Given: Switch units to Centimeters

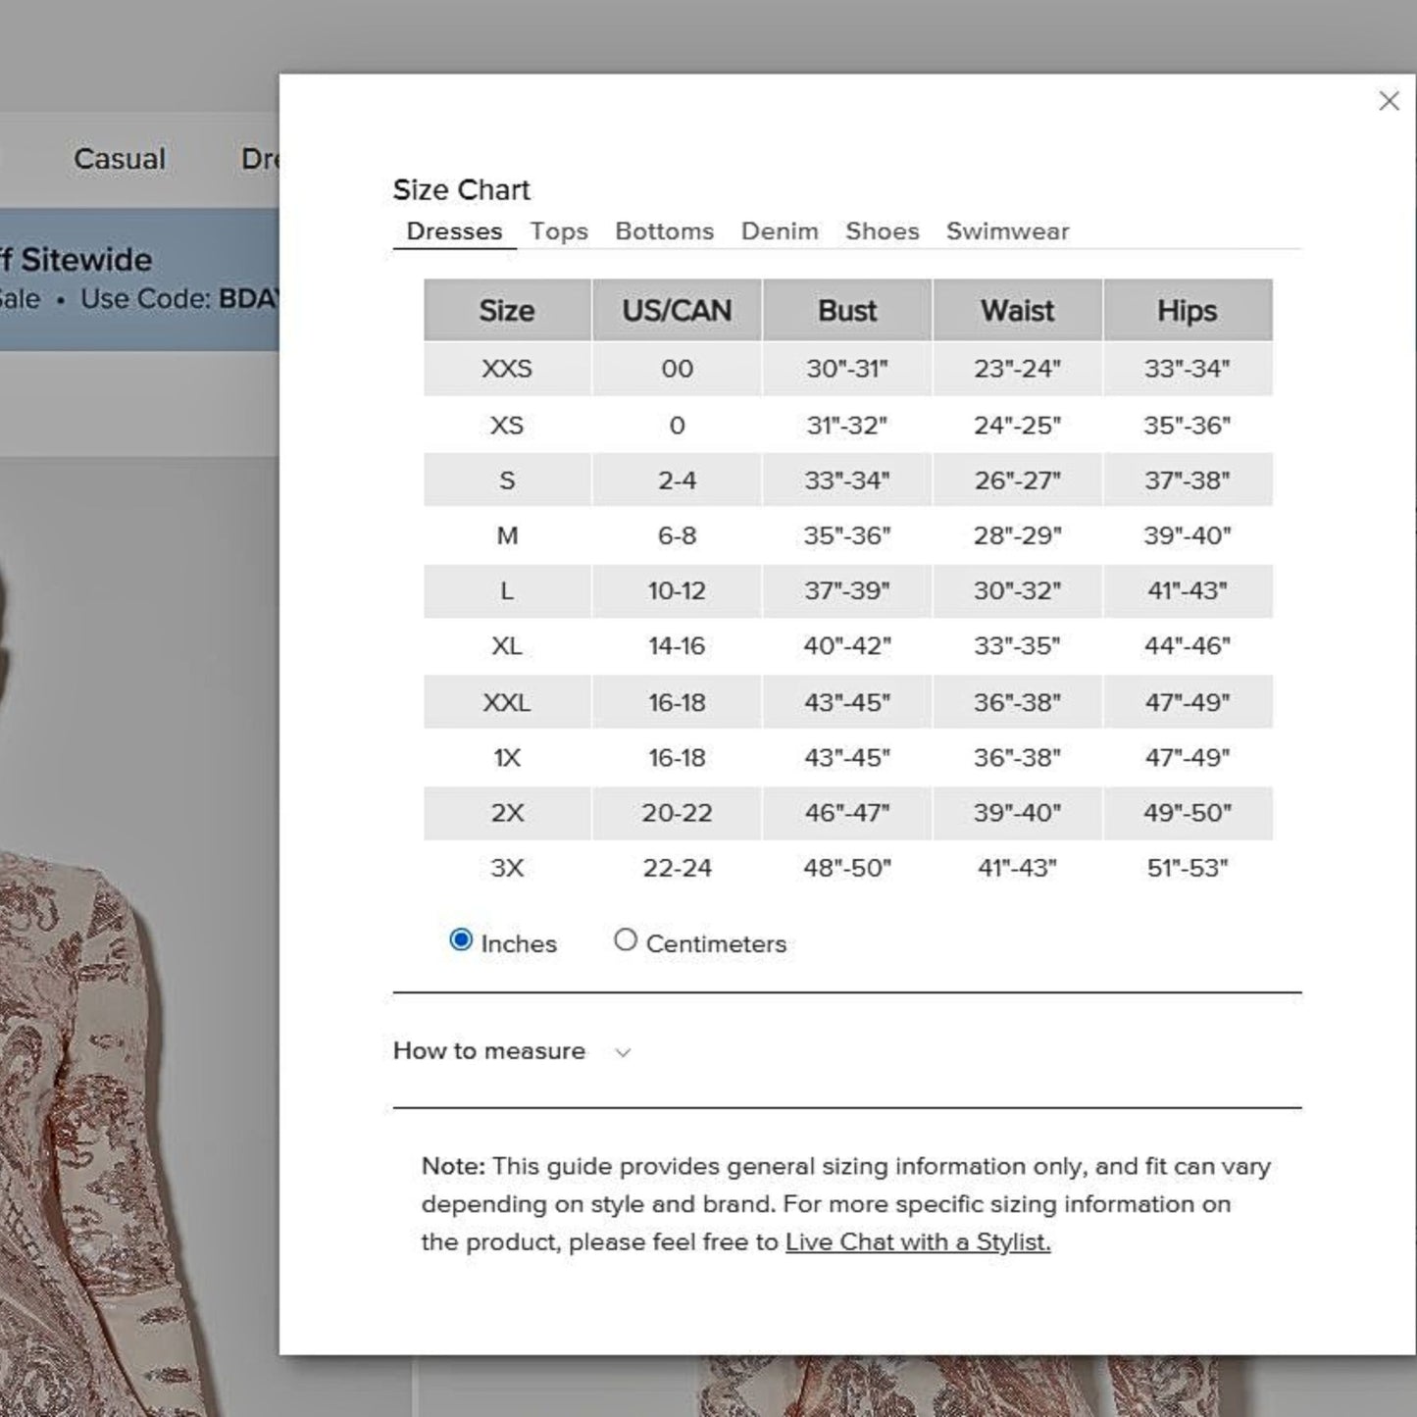Looking at the screenshot, I should tap(625, 940).
